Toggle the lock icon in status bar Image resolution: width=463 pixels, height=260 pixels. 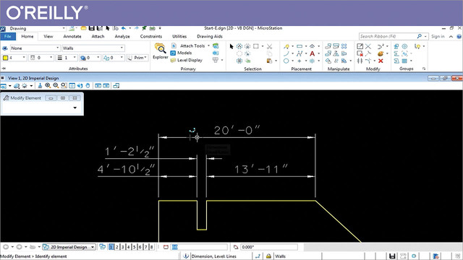tap(268, 256)
